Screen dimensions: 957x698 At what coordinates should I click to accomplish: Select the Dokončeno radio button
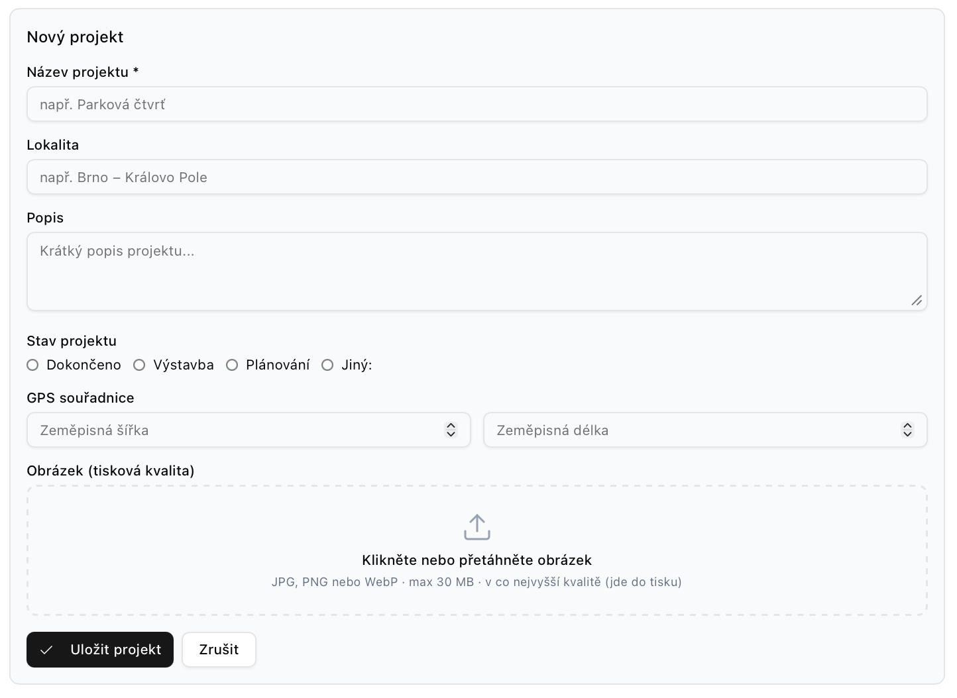pos(32,365)
